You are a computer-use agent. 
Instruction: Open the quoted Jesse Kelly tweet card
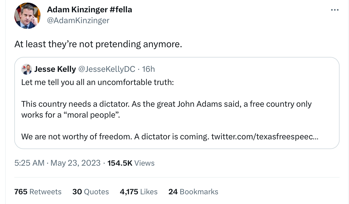click(x=177, y=103)
